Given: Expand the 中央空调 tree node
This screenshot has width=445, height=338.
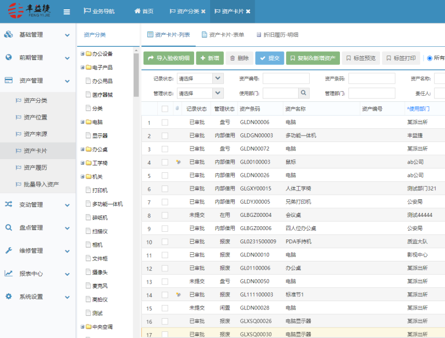Looking at the screenshot, I should 83,326.
